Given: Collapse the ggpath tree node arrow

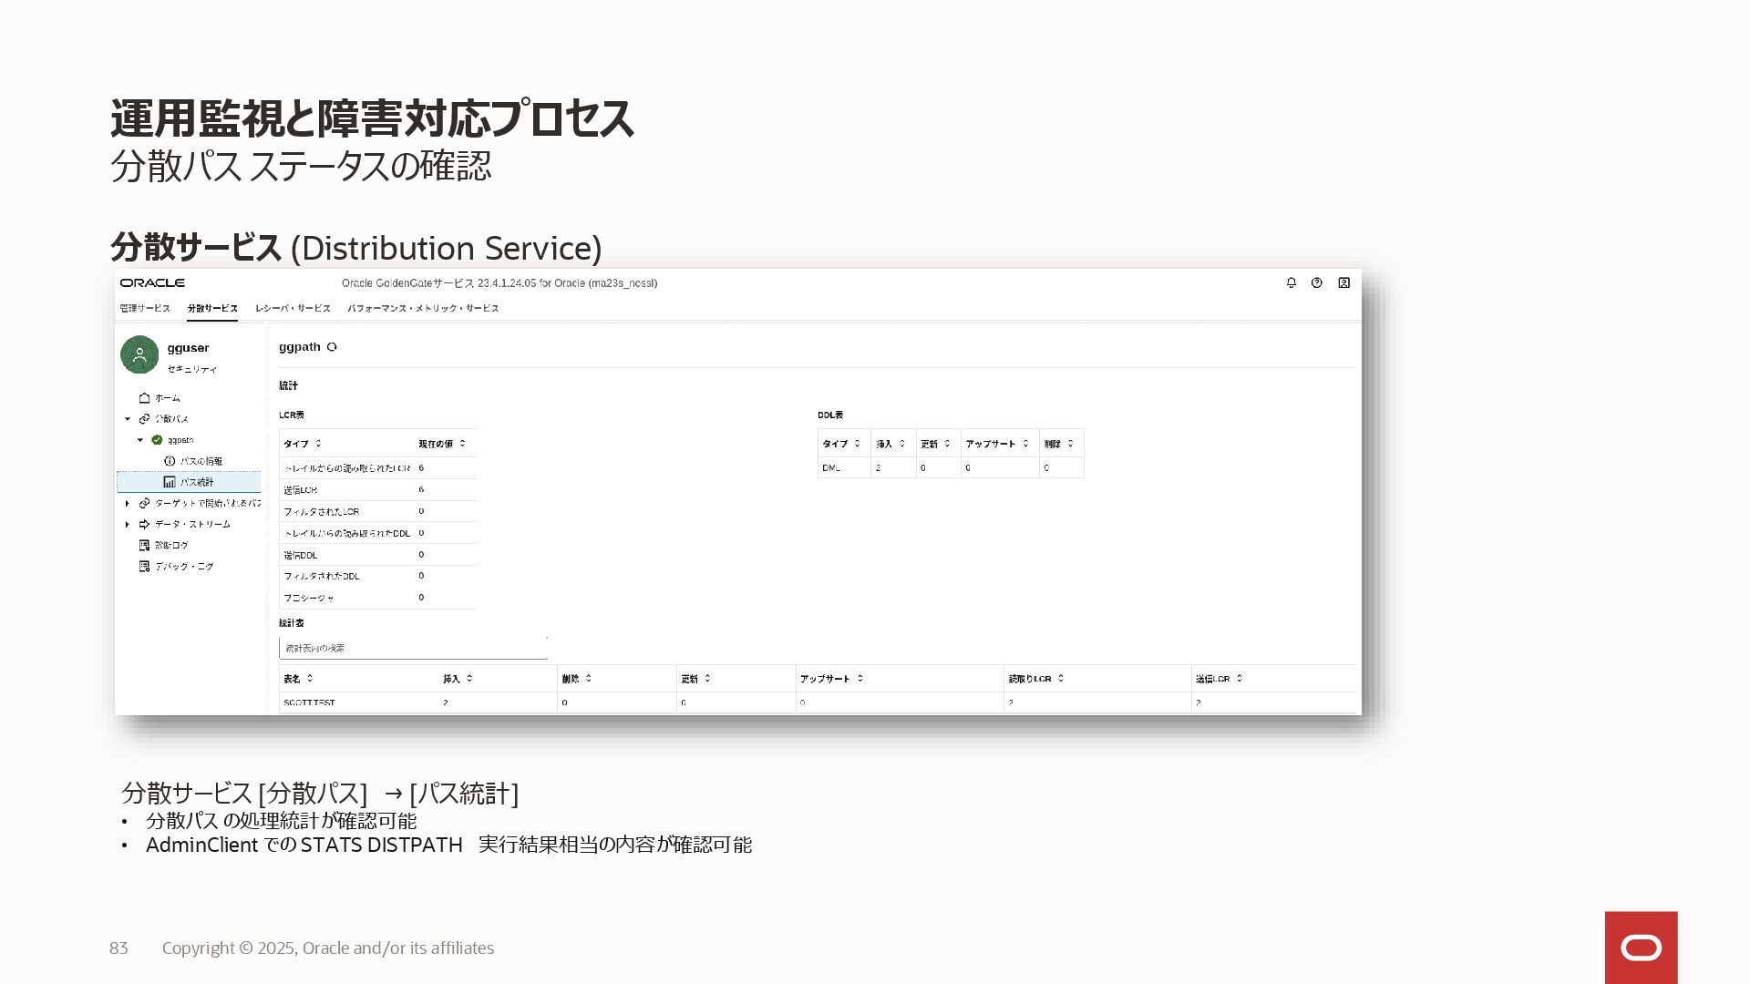Looking at the screenshot, I should point(140,440).
